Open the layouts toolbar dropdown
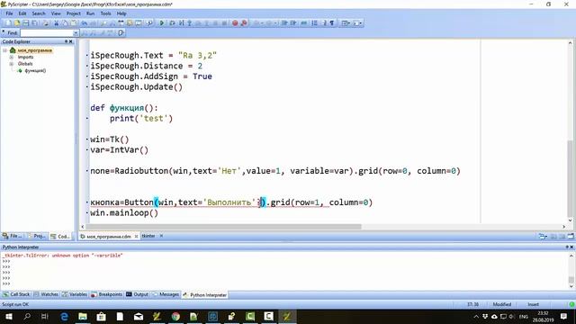576x324 pixels. click(x=346, y=23)
